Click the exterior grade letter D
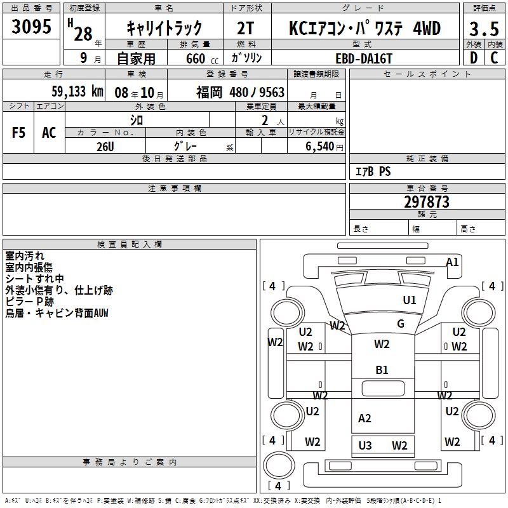This screenshot has height=508, width=508. tap(473, 58)
